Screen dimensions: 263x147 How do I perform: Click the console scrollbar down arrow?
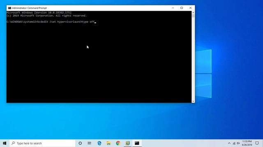point(193,101)
